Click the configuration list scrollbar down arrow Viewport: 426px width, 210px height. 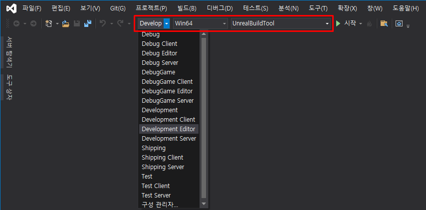point(204,204)
